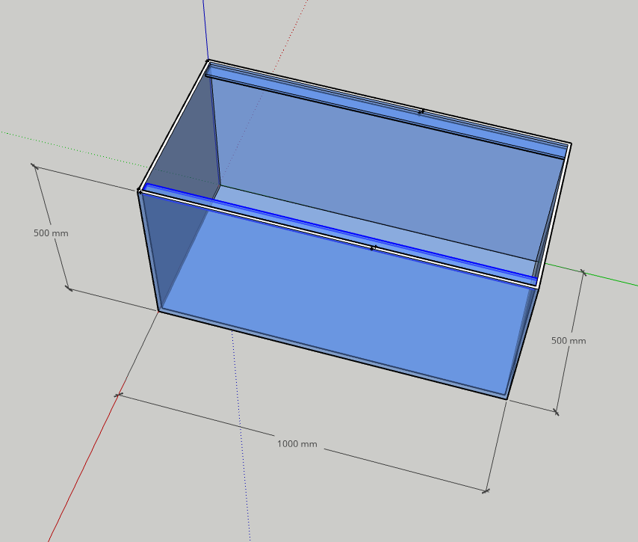Select the right 500 mm dimension text
Viewport: 638px width, 542px height.
click(x=569, y=341)
